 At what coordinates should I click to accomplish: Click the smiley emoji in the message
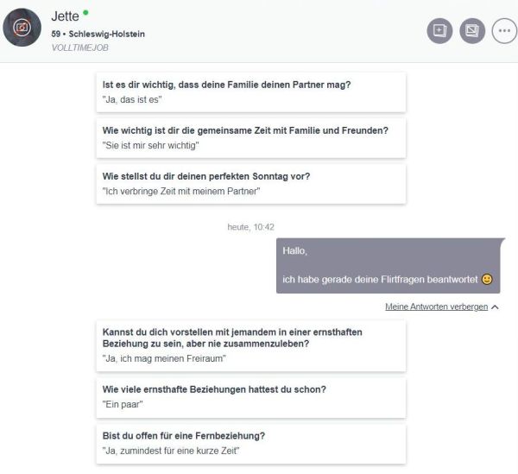(486, 279)
